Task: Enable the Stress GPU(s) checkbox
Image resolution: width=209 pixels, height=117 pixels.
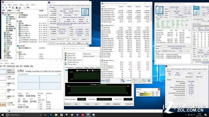Action: click(x=68, y=64)
